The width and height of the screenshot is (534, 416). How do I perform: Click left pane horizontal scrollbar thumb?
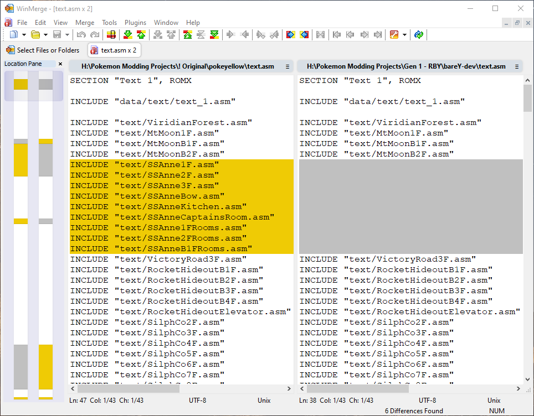coord(129,388)
